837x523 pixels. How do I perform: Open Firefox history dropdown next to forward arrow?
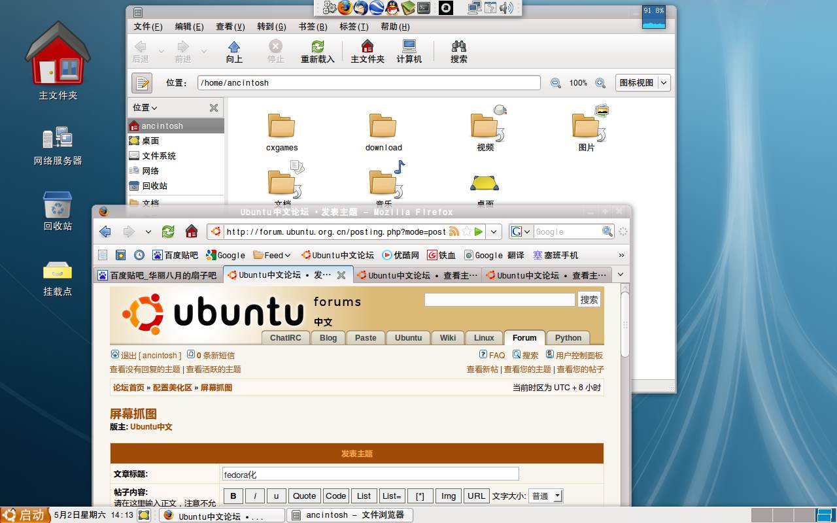tap(148, 231)
